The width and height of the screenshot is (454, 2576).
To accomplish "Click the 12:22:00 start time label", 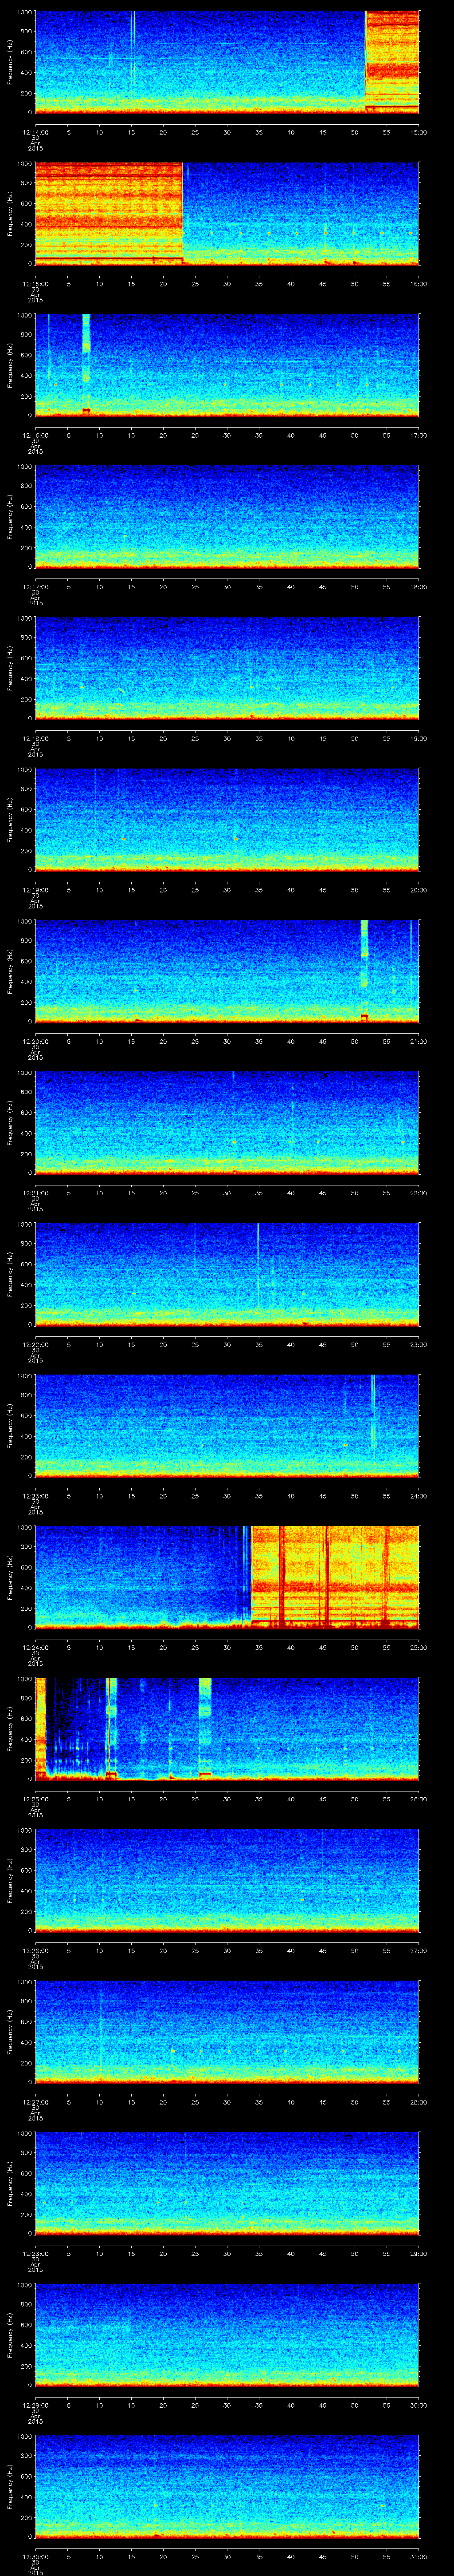I will tap(35, 1344).
